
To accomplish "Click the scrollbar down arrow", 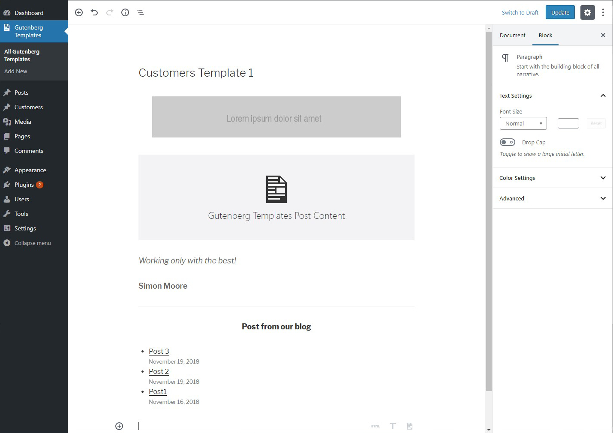I will [489, 430].
